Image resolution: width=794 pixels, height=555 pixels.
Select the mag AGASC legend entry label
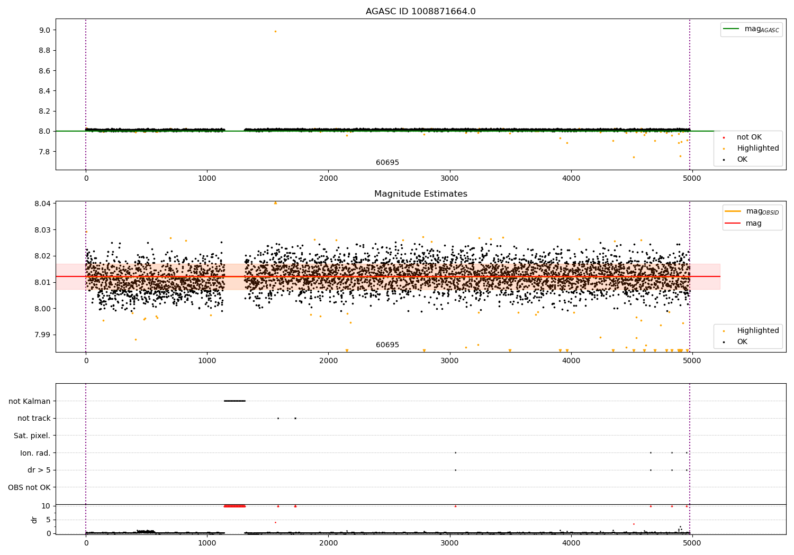pyautogui.click(x=762, y=29)
